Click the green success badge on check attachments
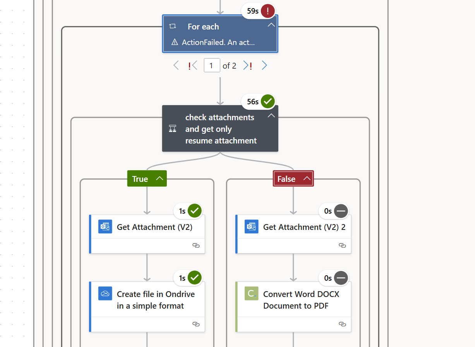Image resolution: width=475 pixels, height=347 pixels. point(268,102)
